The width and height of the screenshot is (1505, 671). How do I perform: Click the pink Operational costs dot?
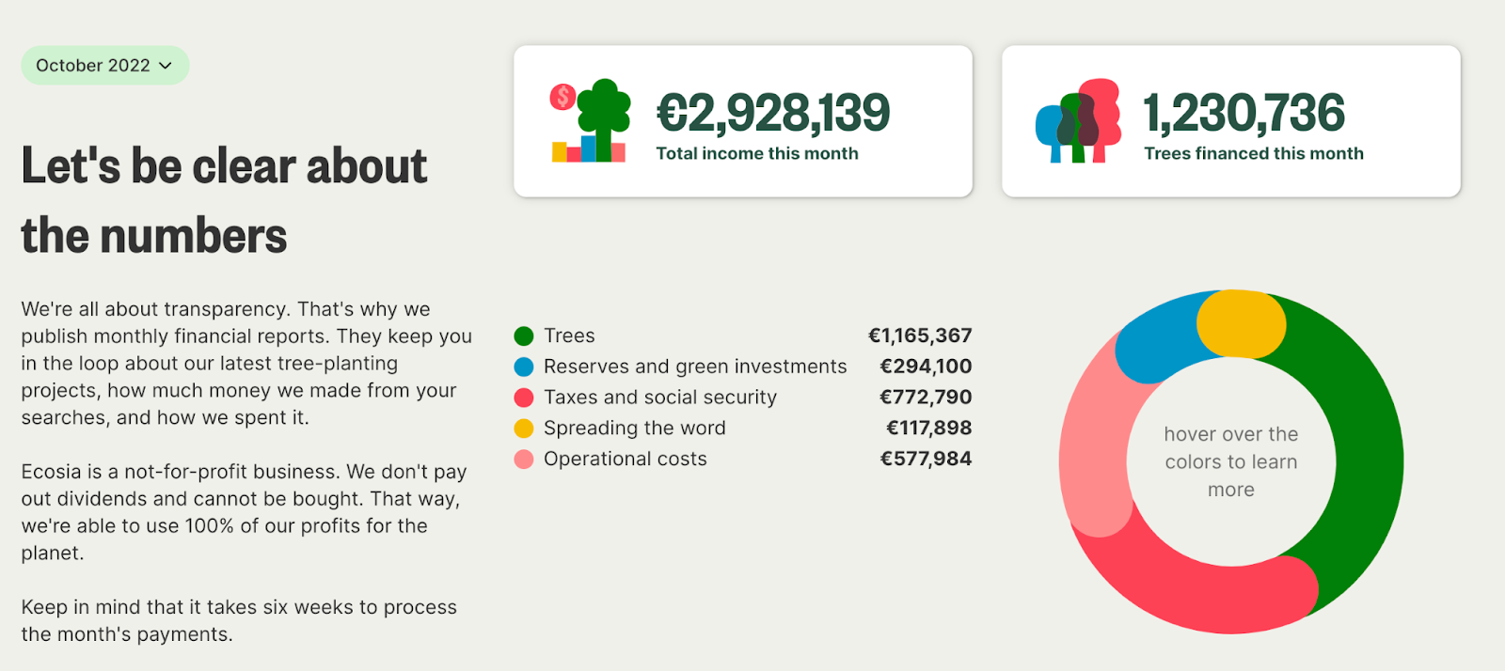click(x=524, y=460)
